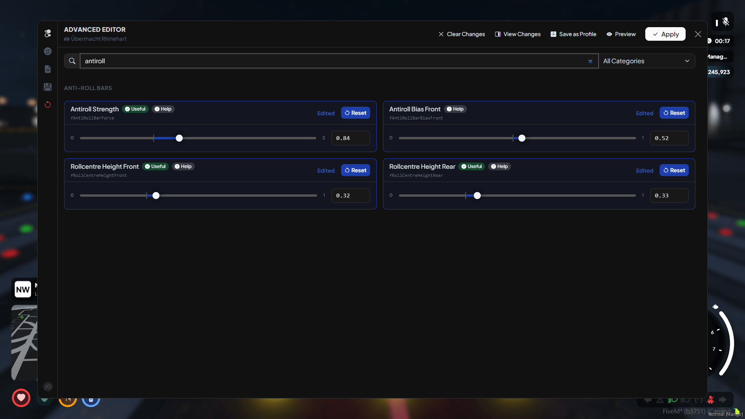Click the magnifier search icon
The image size is (745, 419).
pyautogui.click(x=72, y=61)
